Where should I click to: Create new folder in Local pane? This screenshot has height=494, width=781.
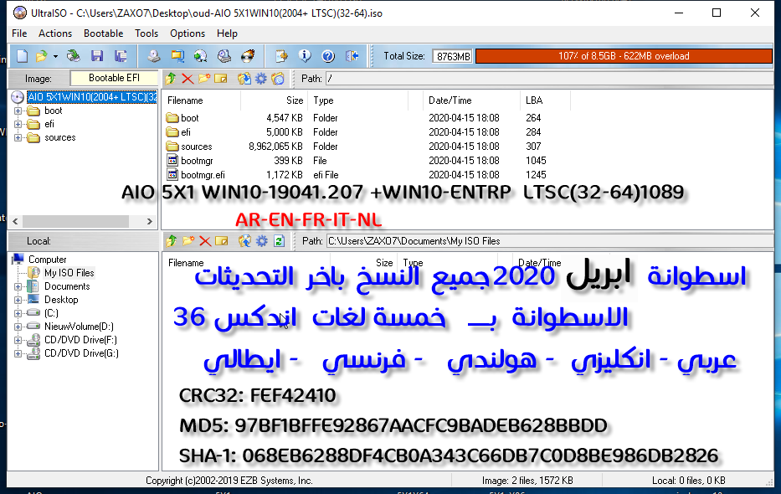pos(188,241)
